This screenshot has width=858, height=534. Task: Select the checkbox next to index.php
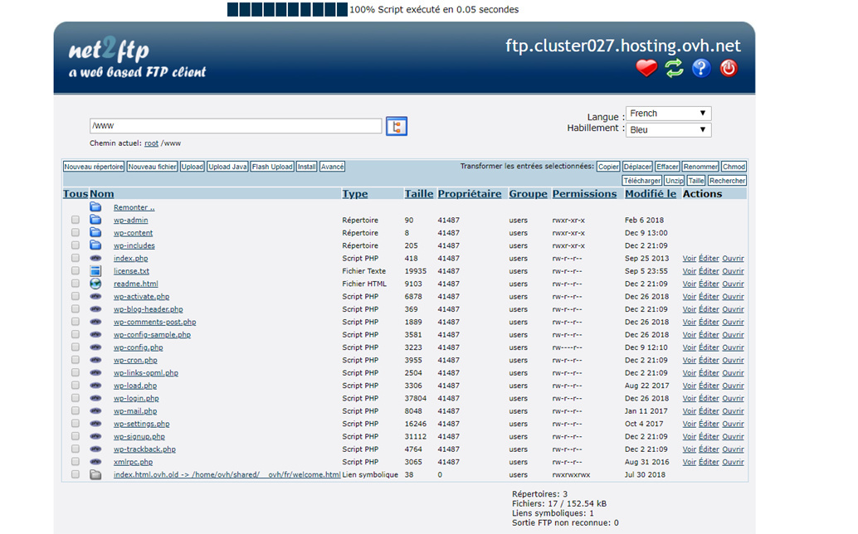click(76, 259)
